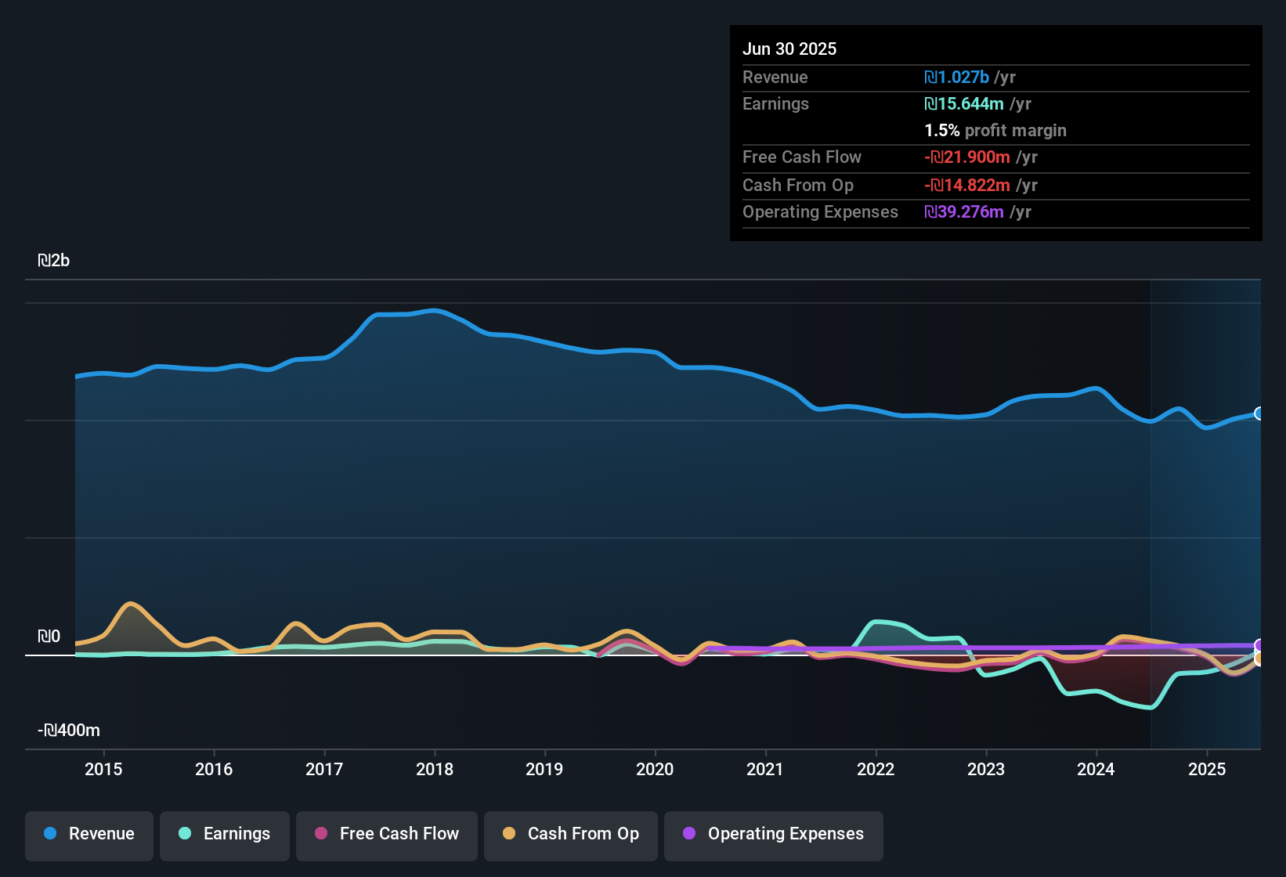Toggle the Revenue series visibility
1286x877 pixels.
click(89, 834)
